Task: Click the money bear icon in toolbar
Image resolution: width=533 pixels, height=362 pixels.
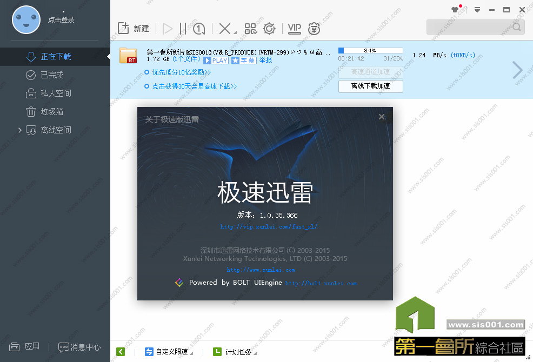Action: 314,29
